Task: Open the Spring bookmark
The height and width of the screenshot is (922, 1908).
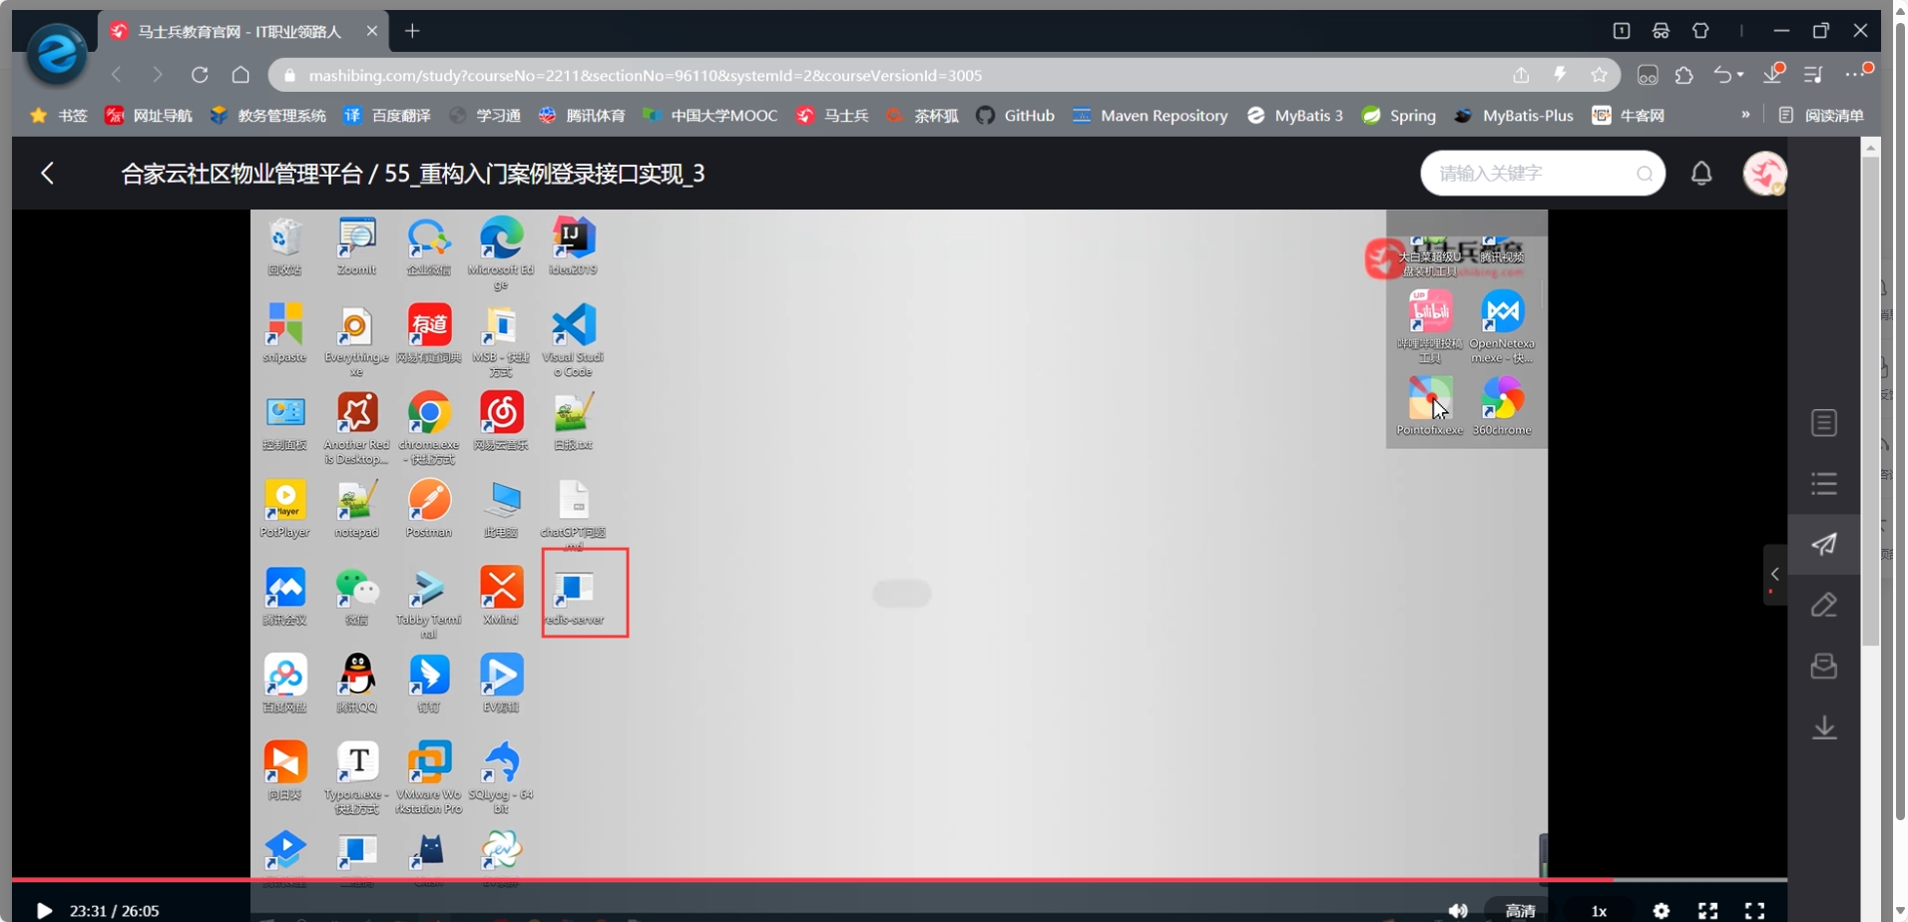Action: coord(1399,115)
